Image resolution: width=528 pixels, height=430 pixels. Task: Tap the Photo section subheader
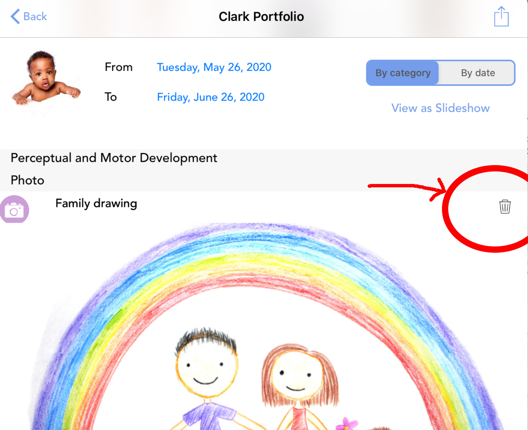tap(27, 180)
